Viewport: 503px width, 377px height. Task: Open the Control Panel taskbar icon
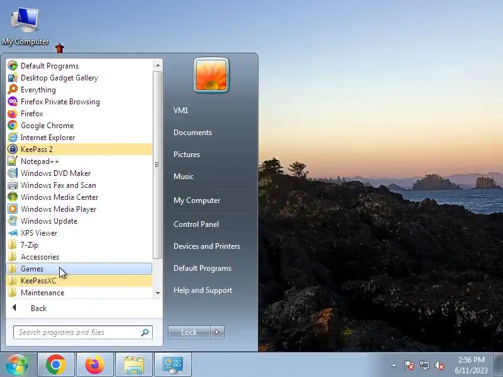pos(172,365)
